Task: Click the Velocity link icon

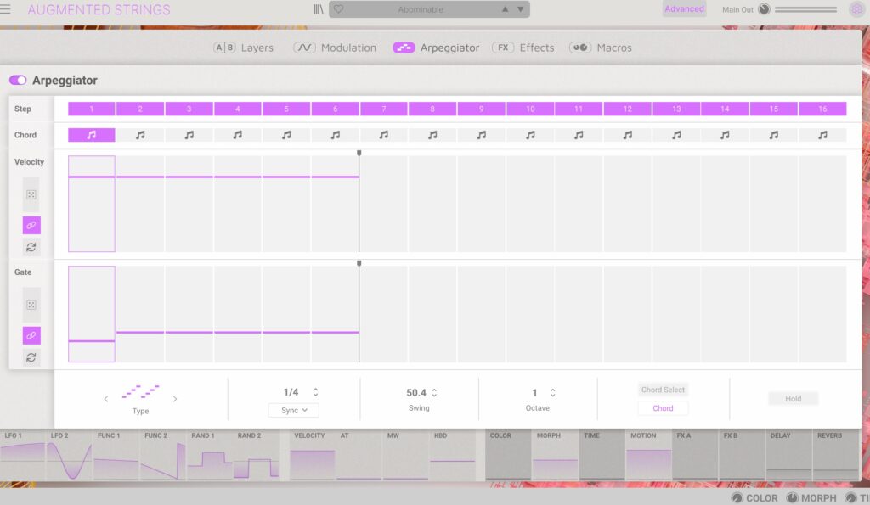Action: (31, 225)
